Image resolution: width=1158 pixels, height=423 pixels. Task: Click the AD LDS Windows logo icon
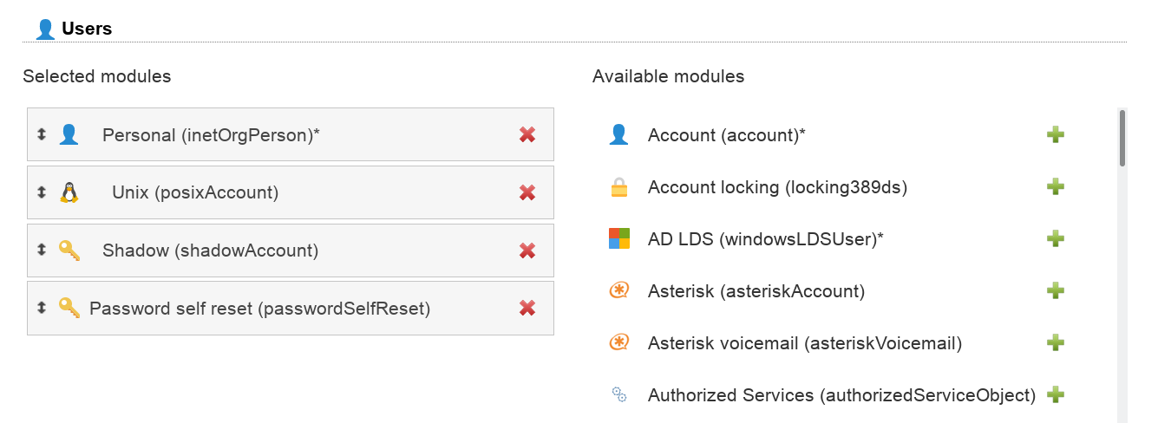point(618,238)
